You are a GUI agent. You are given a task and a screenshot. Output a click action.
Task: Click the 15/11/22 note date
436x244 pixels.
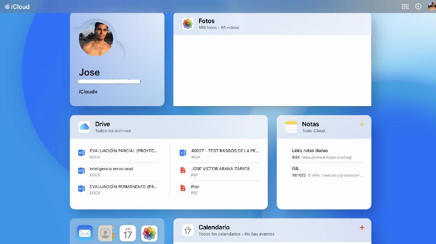click(x=299, y=175)
